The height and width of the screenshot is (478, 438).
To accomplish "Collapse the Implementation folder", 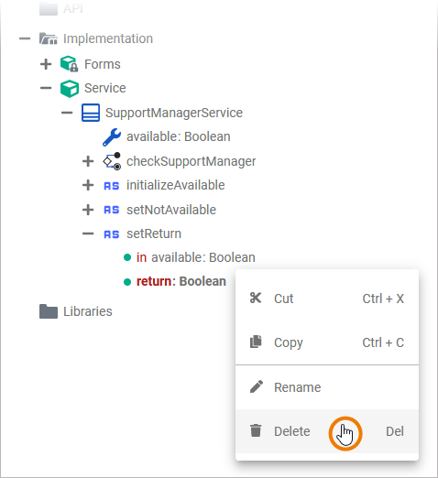I will point(25,38).
